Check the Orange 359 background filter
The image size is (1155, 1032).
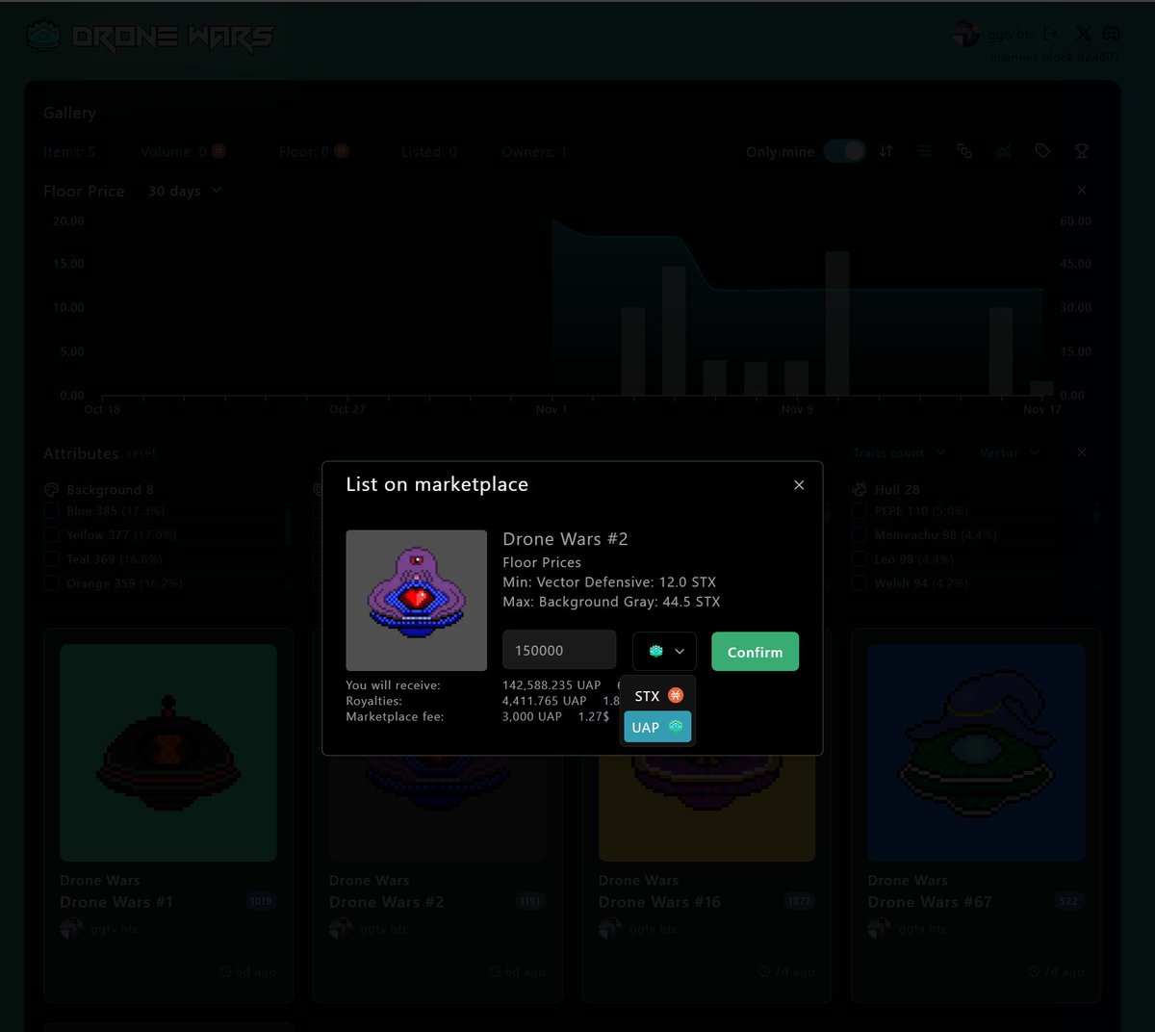(52, 583)
